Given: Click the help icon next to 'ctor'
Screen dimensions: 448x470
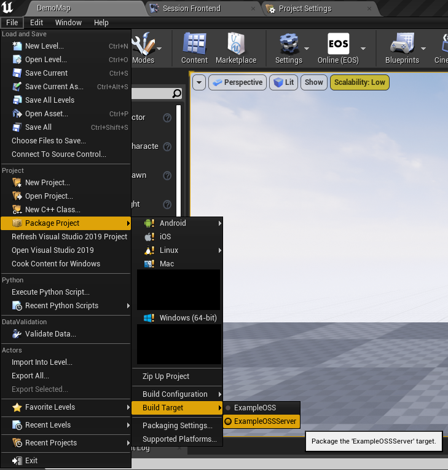Looking at the screenshot, I should click(167, 118).
